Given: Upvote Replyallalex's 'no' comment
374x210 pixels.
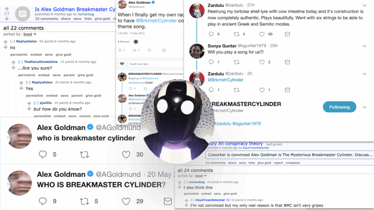Looking at the screenshot, I should (6, 42).
